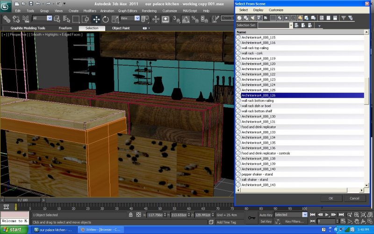
Task: Select 'salt shaker - stand' in list
Action: [255, 179]
